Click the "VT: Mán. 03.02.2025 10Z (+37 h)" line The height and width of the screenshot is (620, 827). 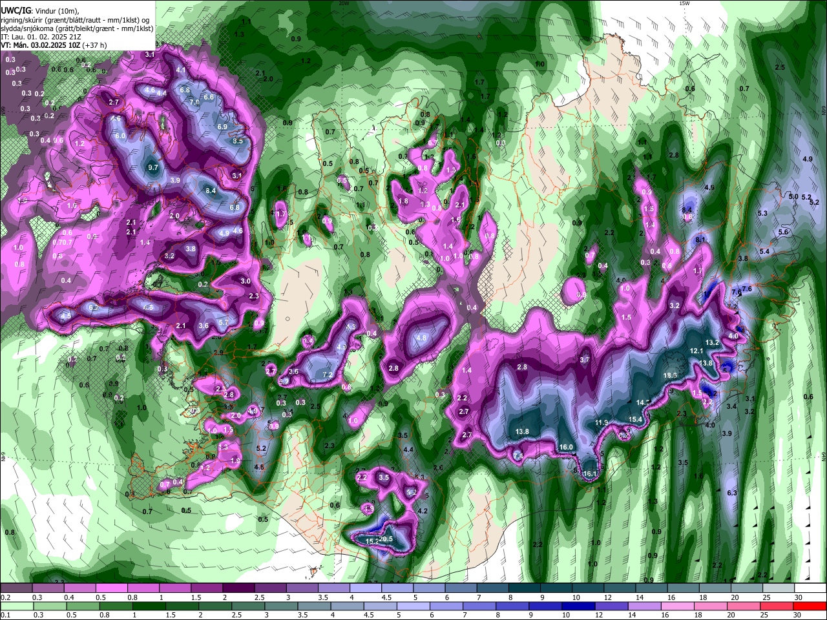[x=54, y=45]
